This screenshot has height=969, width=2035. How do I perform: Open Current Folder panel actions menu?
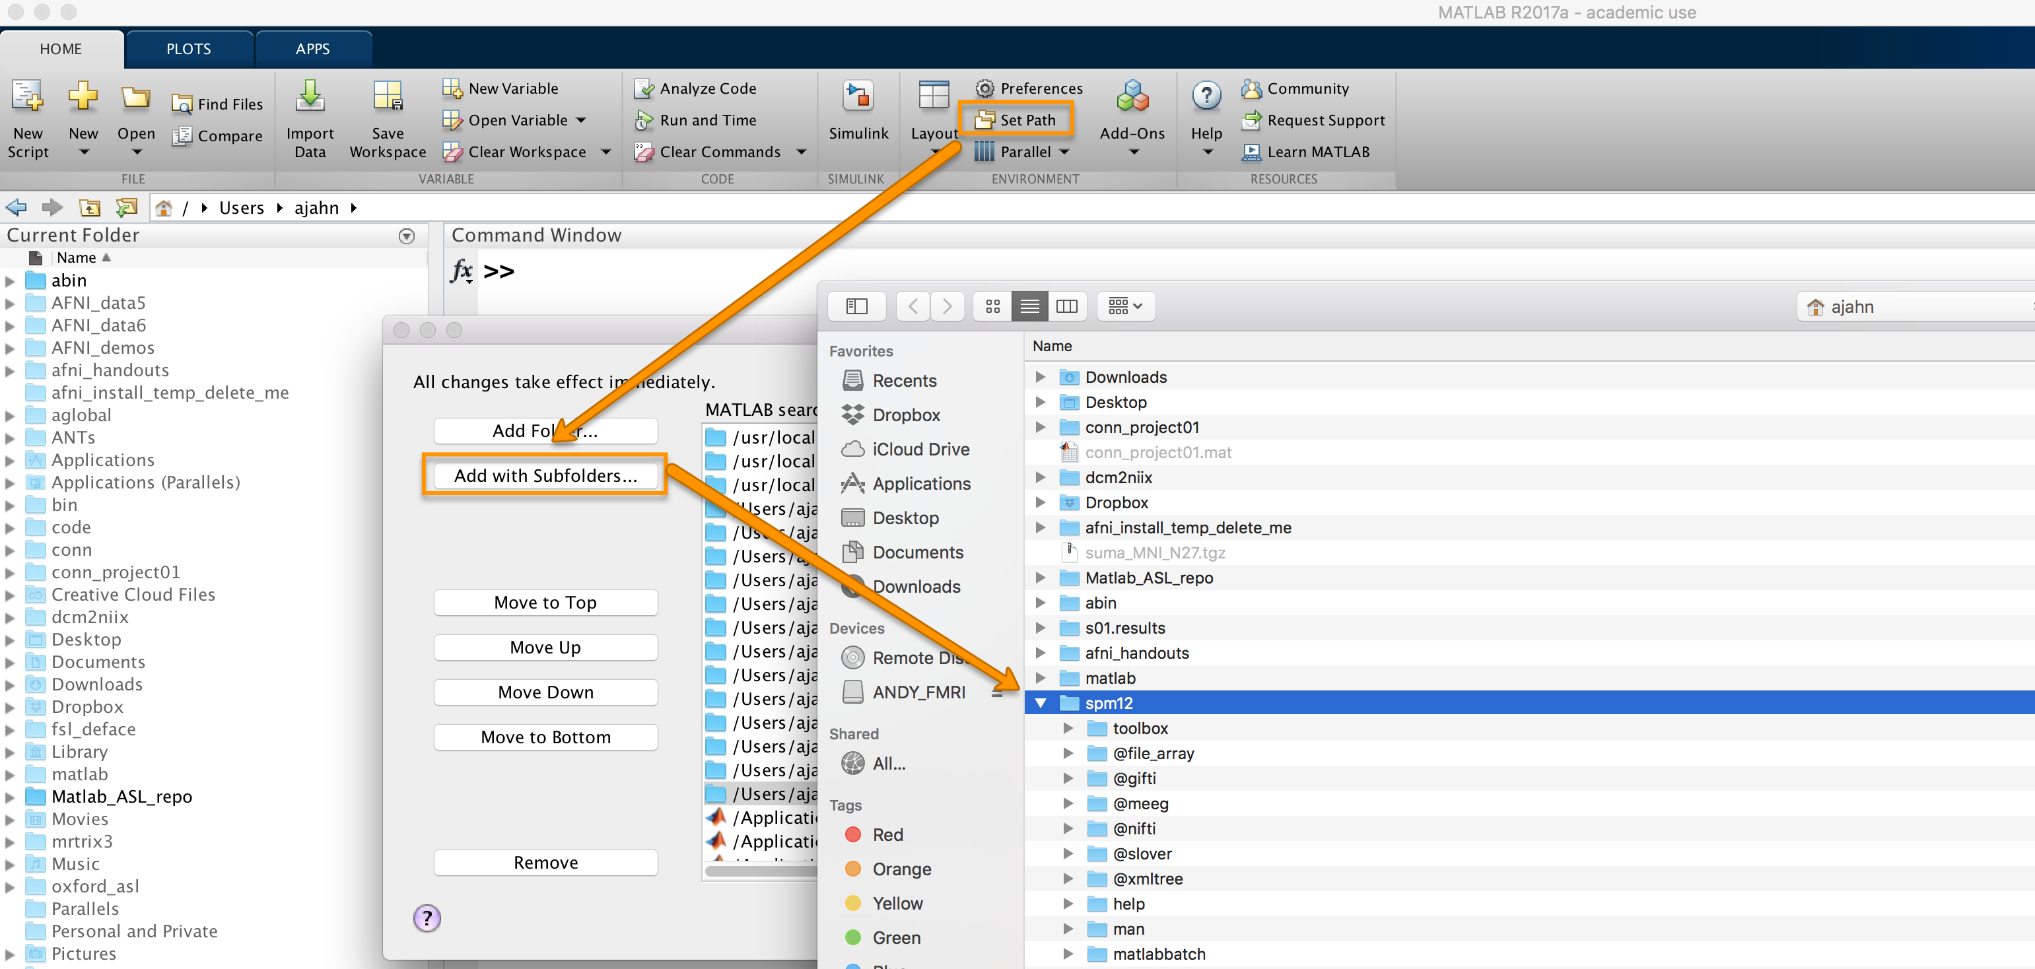click(407, 236)
